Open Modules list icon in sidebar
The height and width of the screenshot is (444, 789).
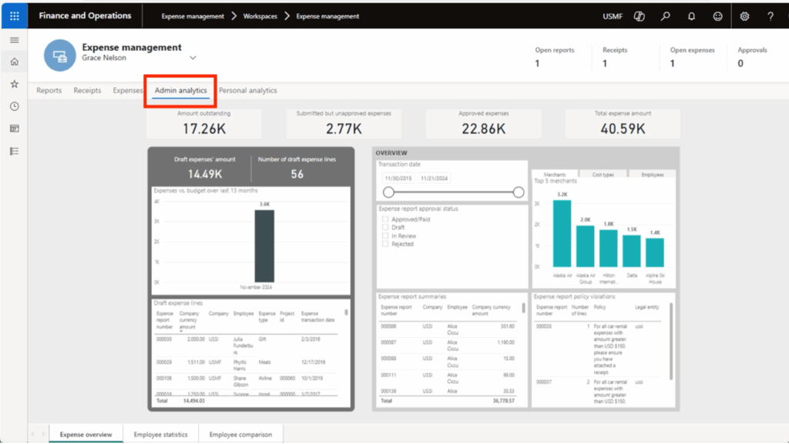[14, 151]
